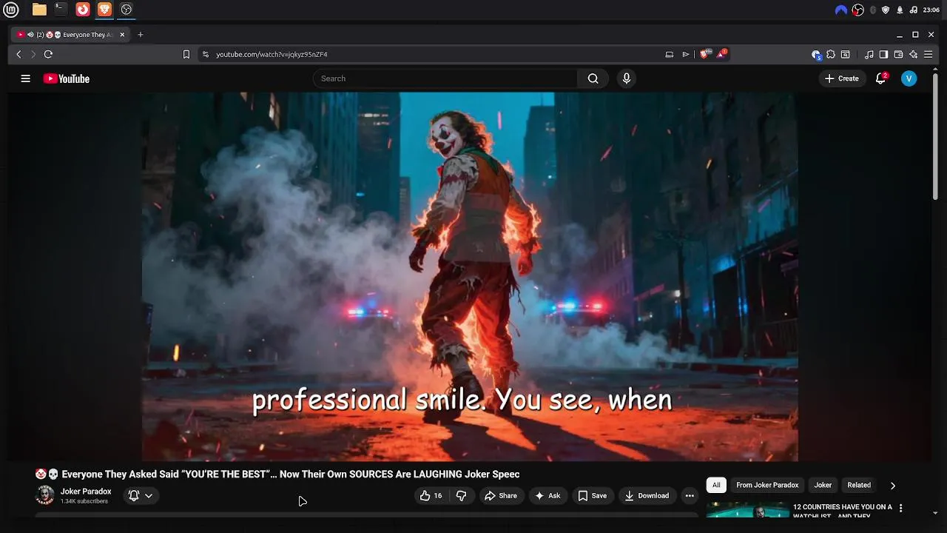Click the scrollbar down arrow at the bottom
The image size is (947, 533).
click(935, 512)
